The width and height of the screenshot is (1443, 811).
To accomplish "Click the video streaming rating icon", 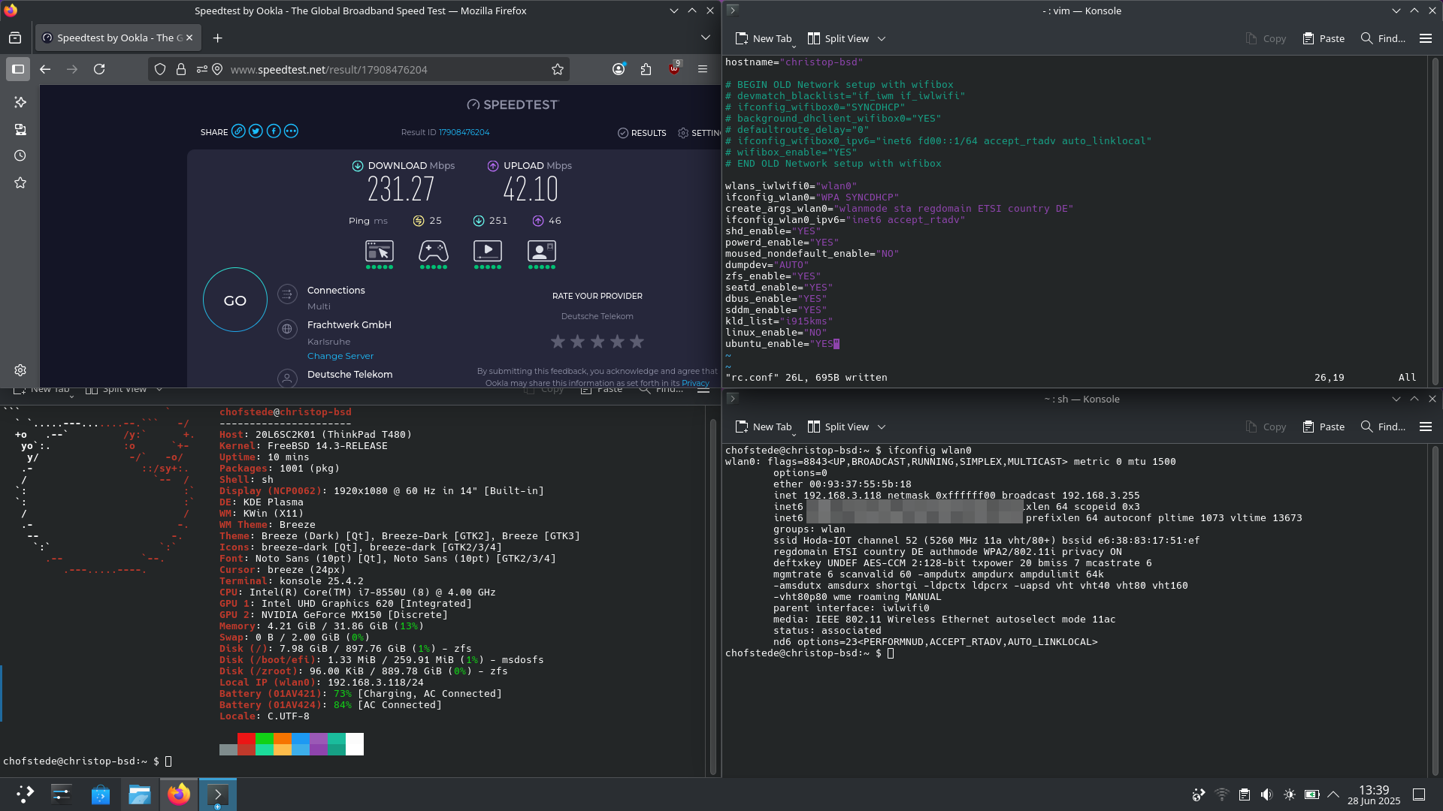I will tap(487, 251).
